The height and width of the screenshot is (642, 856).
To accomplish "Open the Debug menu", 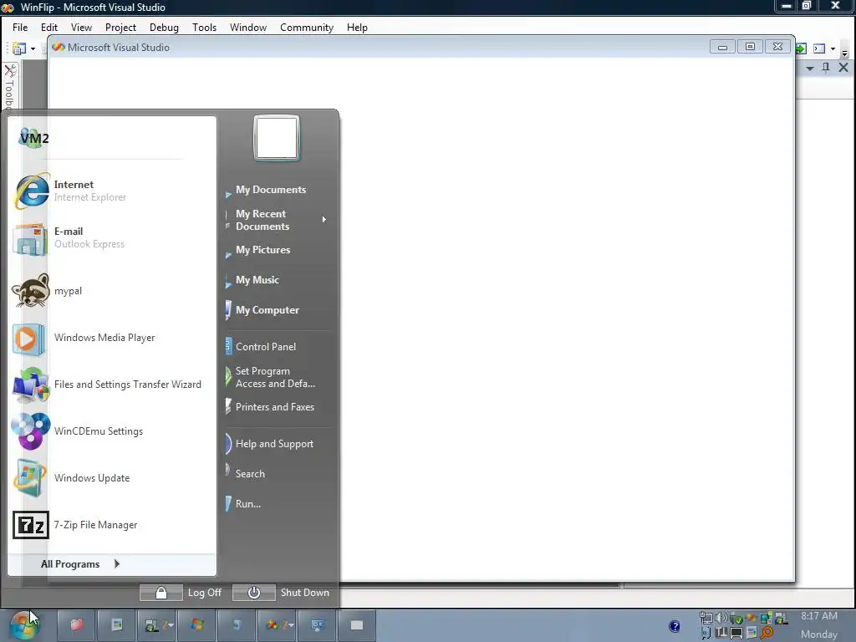I will pos(164,28).
